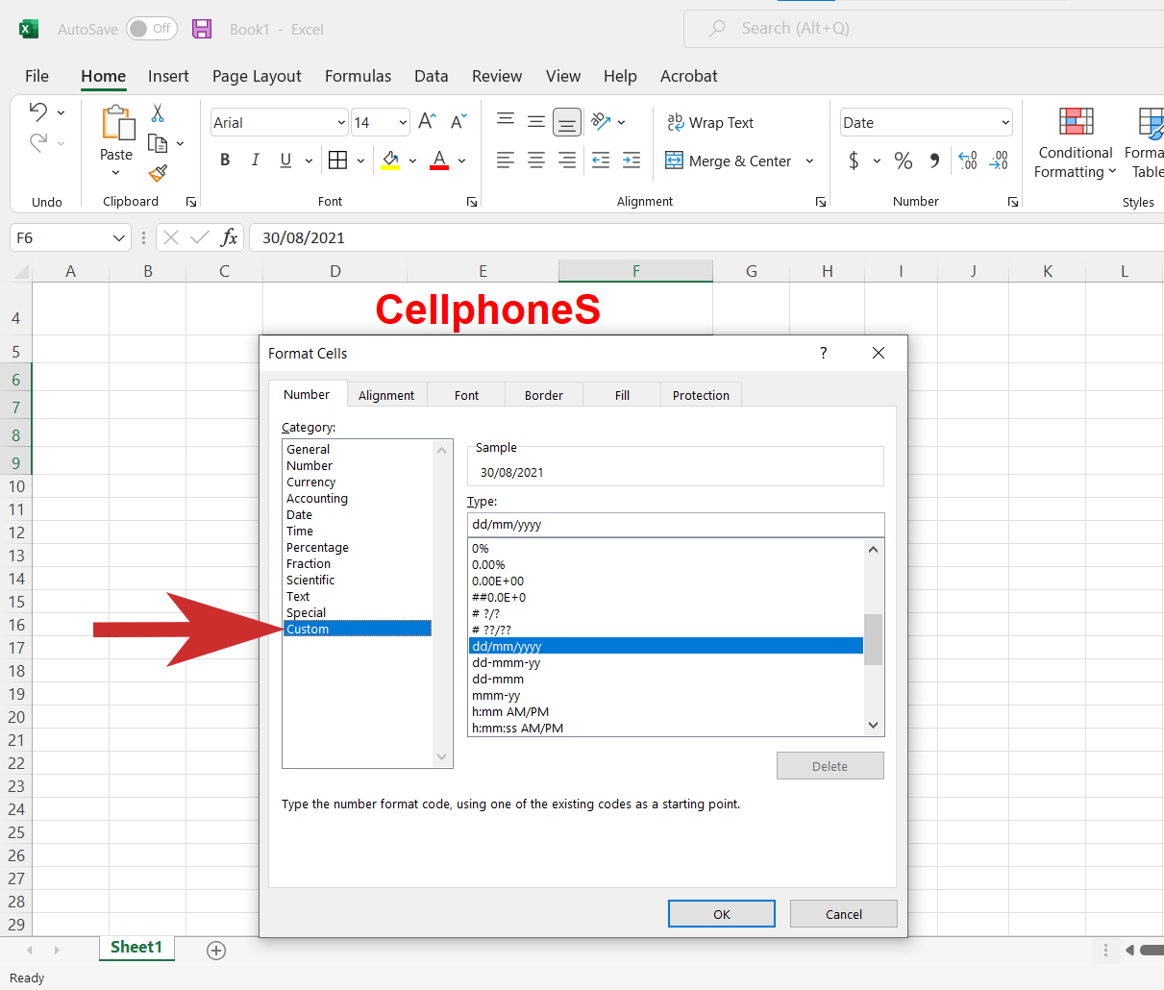Click the Percent Style icon
This screenshot has width=1164, height=990.
tap(903, 161)
